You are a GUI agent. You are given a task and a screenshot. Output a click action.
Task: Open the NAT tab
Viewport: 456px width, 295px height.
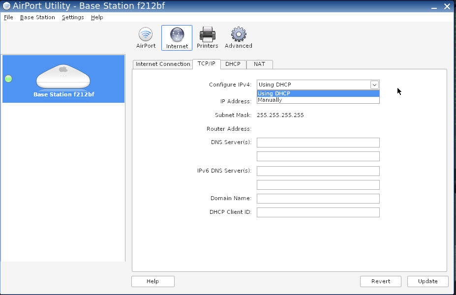point(259,64)
